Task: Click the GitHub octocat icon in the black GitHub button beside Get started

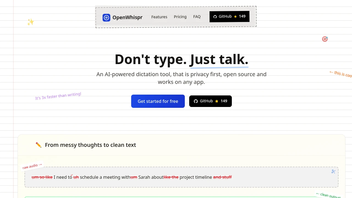Action: (196, 101)
